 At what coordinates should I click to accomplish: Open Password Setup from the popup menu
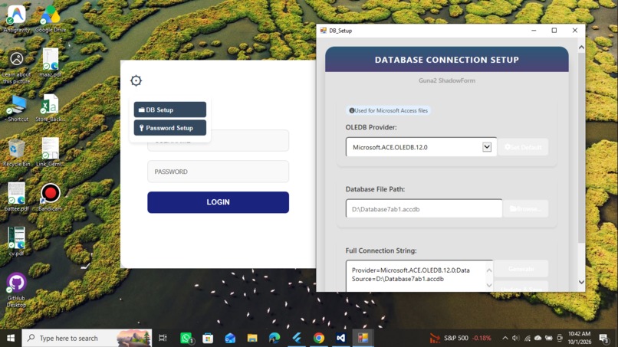pyautogui.click(x=170, y=128)
